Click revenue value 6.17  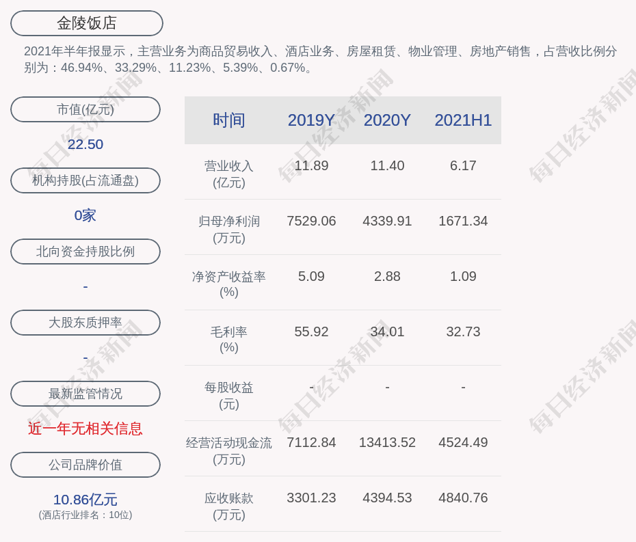463,166
